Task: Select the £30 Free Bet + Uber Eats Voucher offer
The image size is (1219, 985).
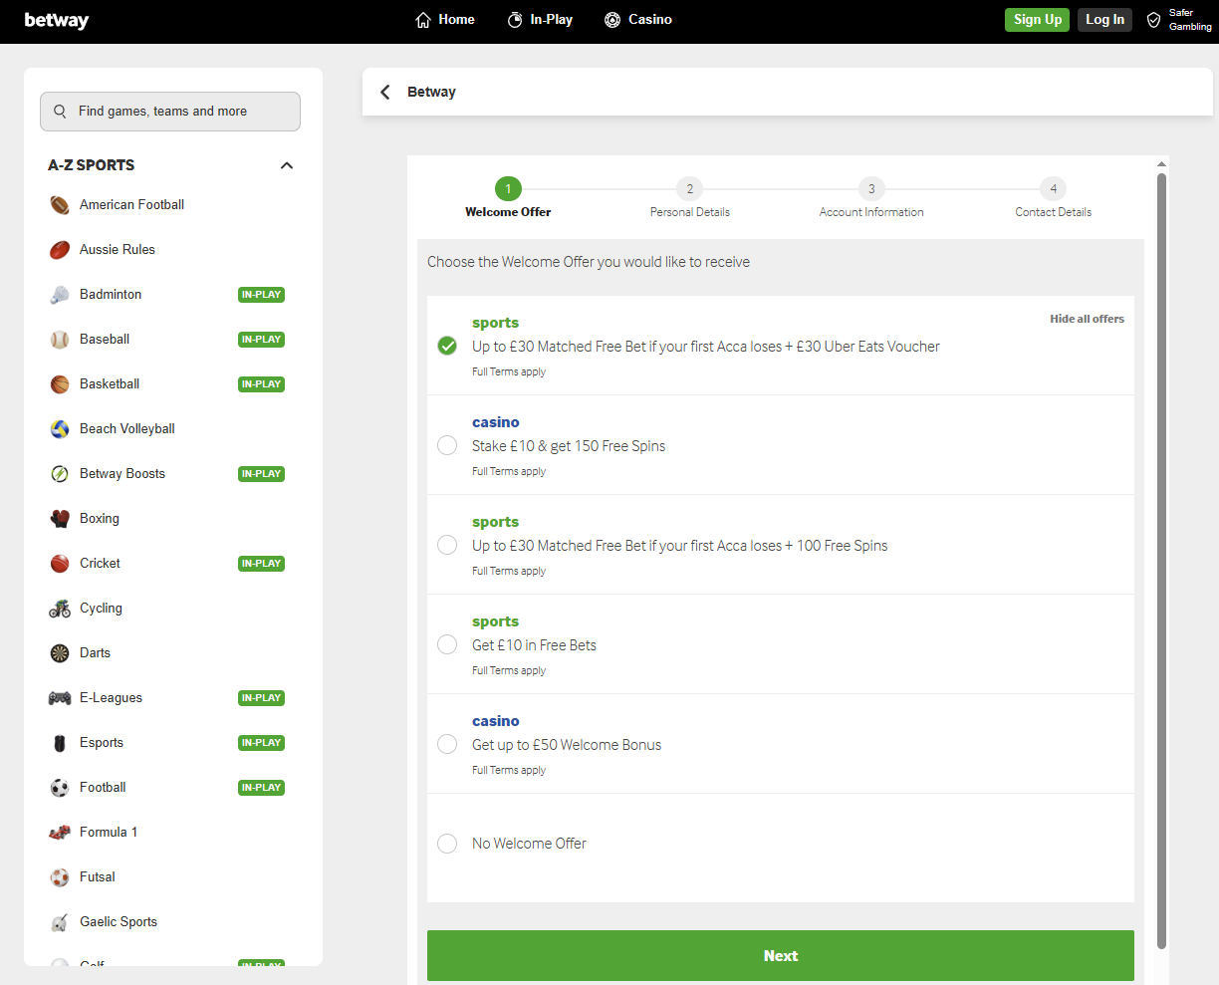Action: [447, 346]
